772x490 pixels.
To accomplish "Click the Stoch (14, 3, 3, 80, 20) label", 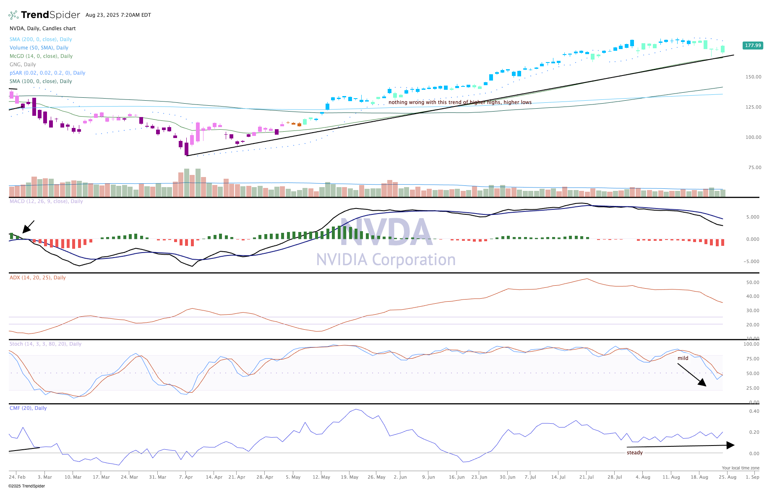I will click(45, 344).
